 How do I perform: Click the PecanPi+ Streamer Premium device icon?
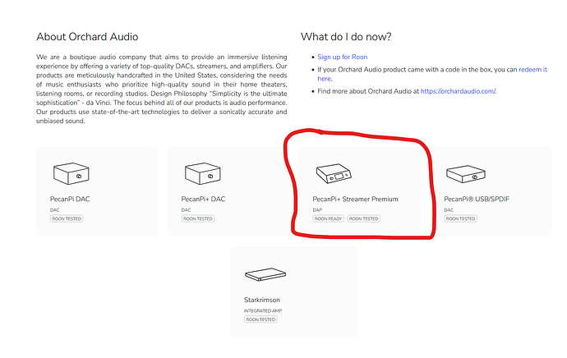point(334,173)
